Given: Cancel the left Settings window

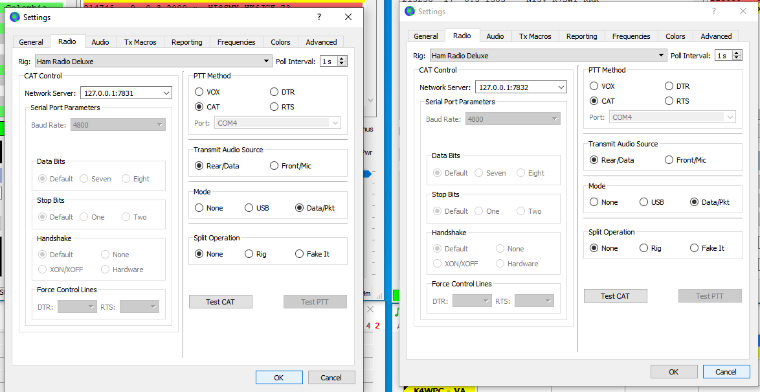Looking at the screenshot, I should 331,378.
